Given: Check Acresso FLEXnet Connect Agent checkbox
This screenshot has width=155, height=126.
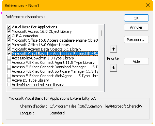Looking at the screenshot, I should point(9,62).
